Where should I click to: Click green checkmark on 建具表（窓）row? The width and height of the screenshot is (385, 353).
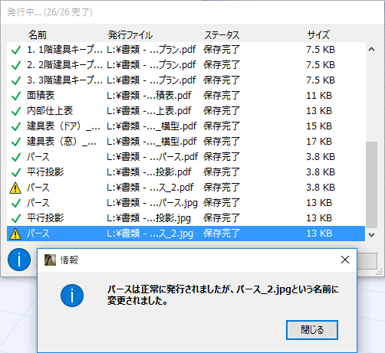tap(16, 142)
